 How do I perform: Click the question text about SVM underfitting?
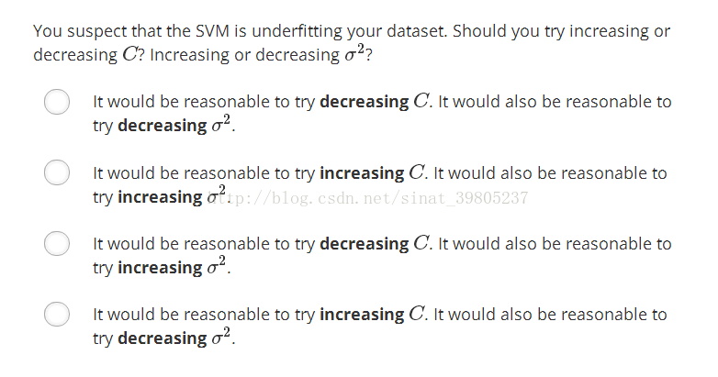tap(352, 43)
